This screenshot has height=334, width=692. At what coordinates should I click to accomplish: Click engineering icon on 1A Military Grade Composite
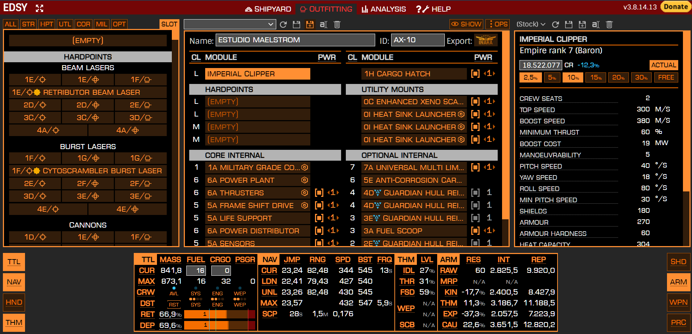pyautogui.click(x=304, y=167)
